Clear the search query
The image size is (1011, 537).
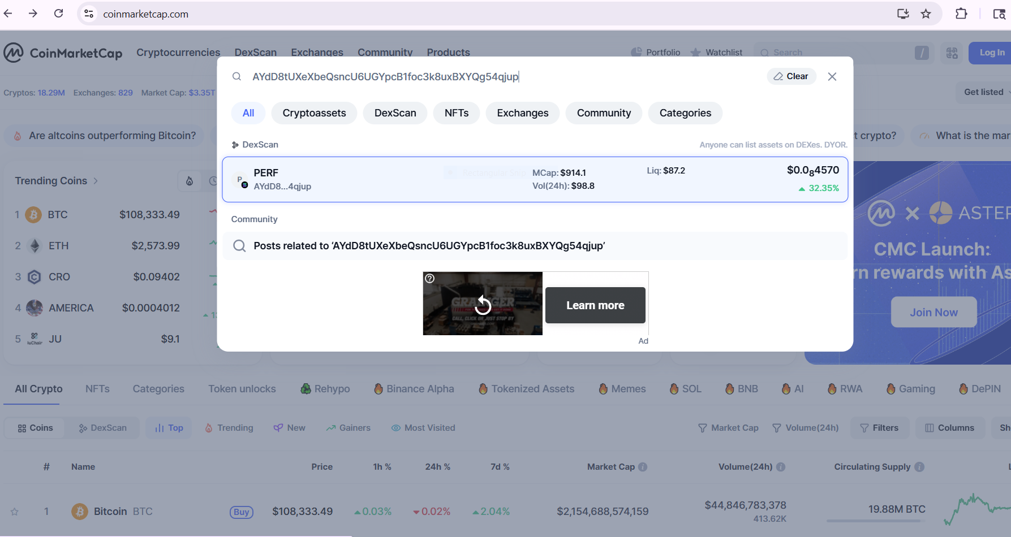tap(791, 76)
